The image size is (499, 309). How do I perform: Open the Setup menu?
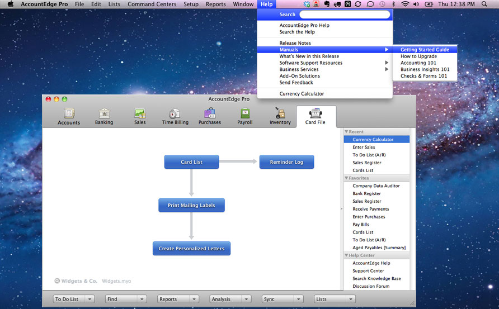(x=191, y=4)
